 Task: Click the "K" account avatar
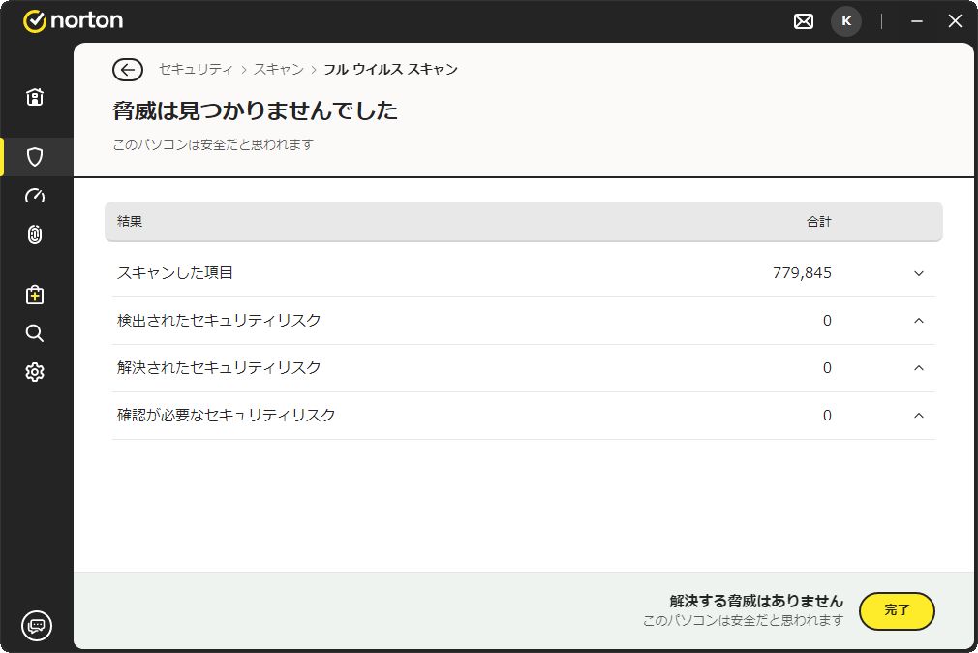tap(846, 21)
